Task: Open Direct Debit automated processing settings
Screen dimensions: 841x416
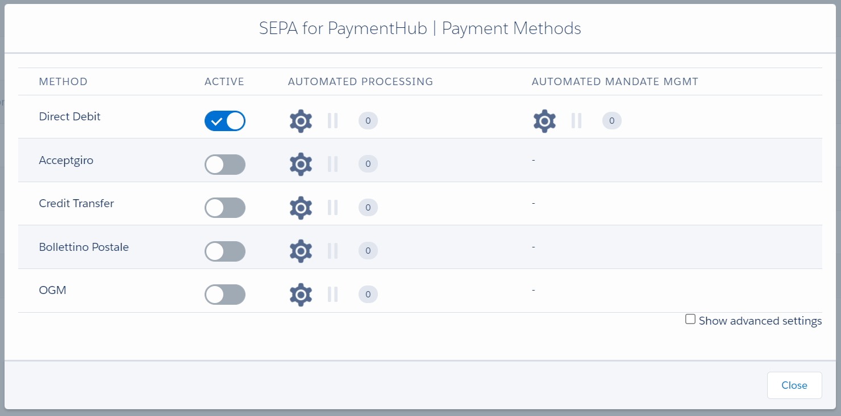Action: [301, 121]
